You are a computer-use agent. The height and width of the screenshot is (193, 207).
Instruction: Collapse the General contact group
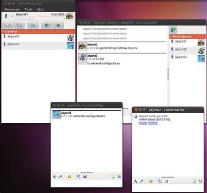(x=3, y=31)
